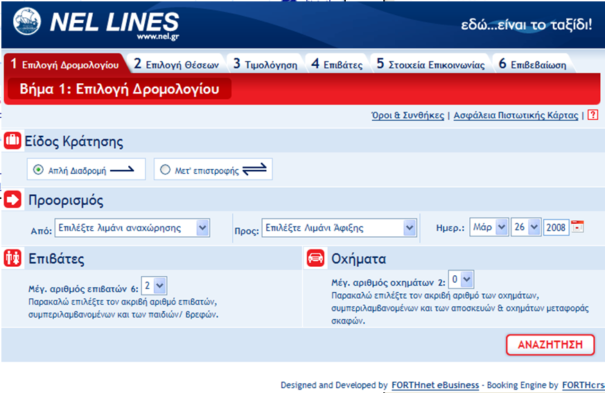Click the red arrow icon beside Προορισμός

coord(12,200)
